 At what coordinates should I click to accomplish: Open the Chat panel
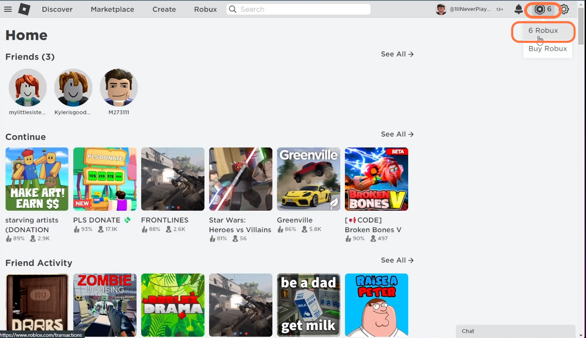tap(516, 331)
